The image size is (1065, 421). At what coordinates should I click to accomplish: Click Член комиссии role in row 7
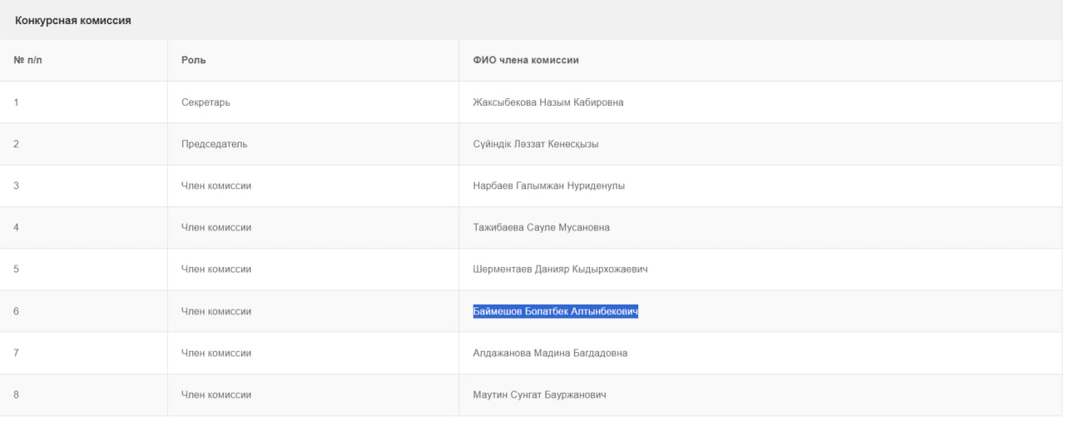(216, 353)
